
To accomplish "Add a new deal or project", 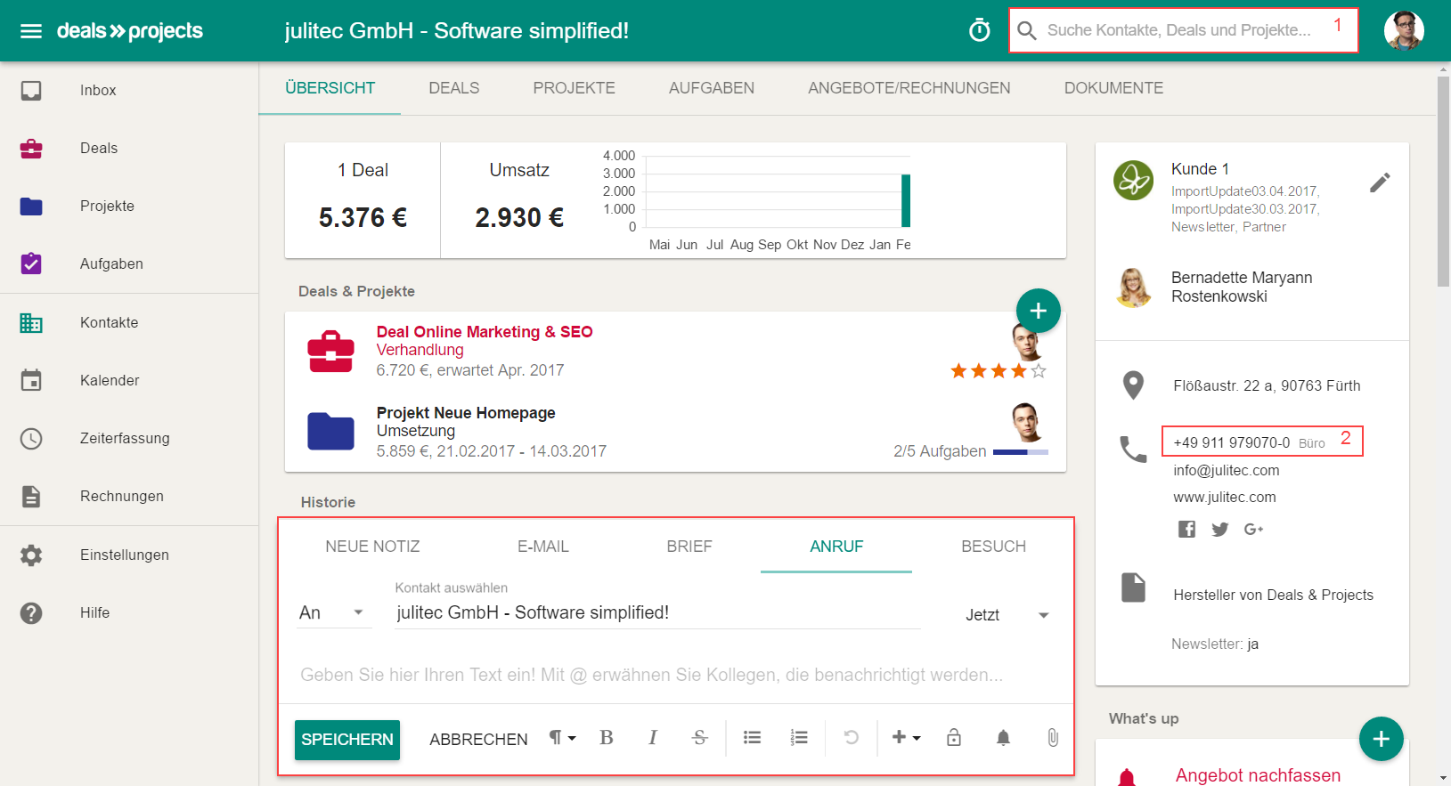I will pos(1038,311).
